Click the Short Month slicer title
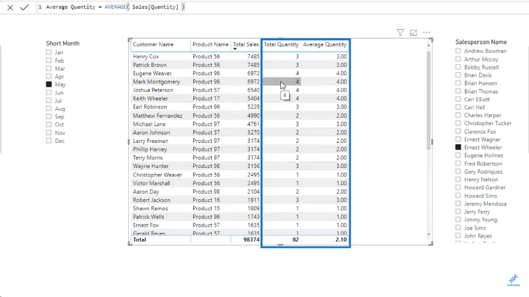Viewport: 529px width, 297px height. 63,43
